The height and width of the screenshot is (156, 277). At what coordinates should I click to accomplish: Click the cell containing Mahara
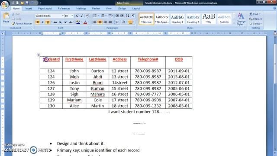pyautogui.click(x=97, y=94)
